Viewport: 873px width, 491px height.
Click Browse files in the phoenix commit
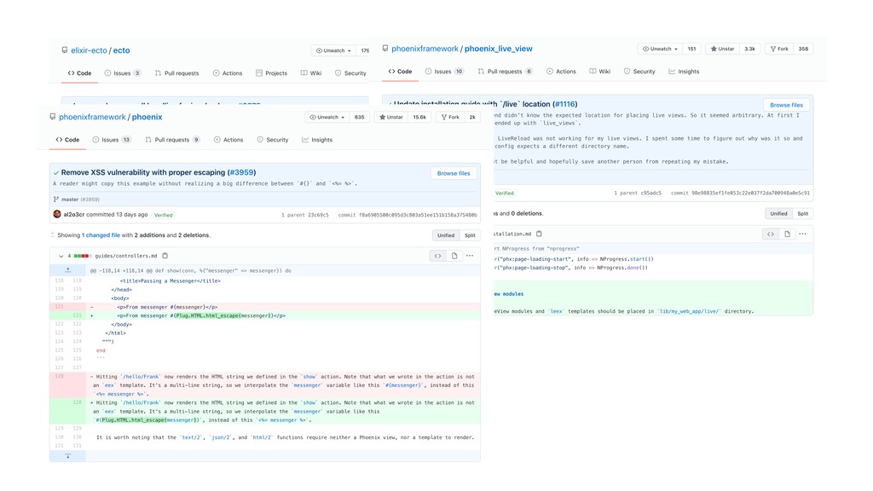(x=454, y=173)
